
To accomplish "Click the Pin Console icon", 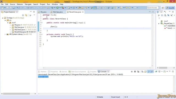I will (156, 71).
